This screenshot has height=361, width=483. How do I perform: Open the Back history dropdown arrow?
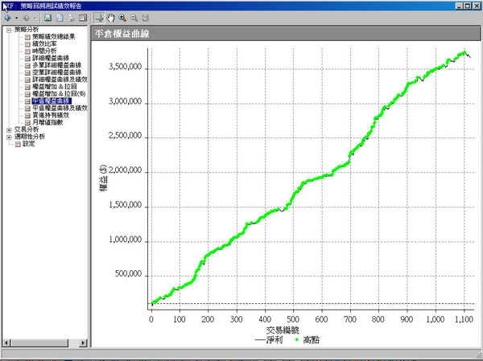coord(16,18)
